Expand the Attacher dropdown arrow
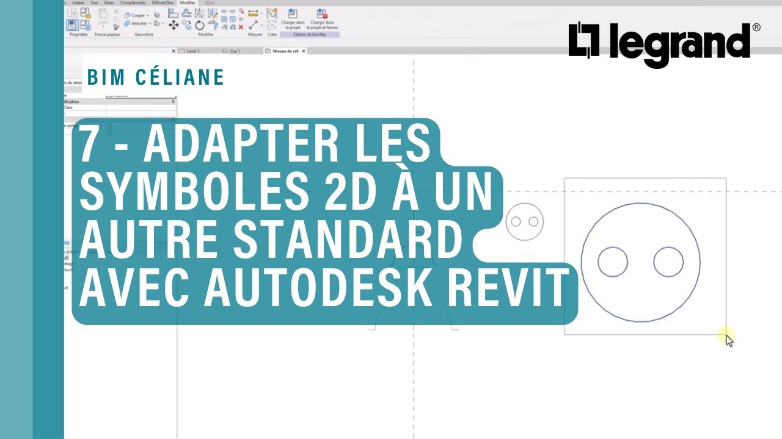782x439 pixels. [150, 23]
